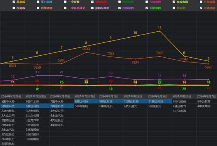The height and width of the screenshot is (146, 217).
Task: Check the 一字板数 checkbox
Action: pyautogui.click(x=65, y=2)
